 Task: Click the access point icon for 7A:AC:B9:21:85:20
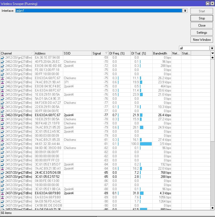(2, 127)
